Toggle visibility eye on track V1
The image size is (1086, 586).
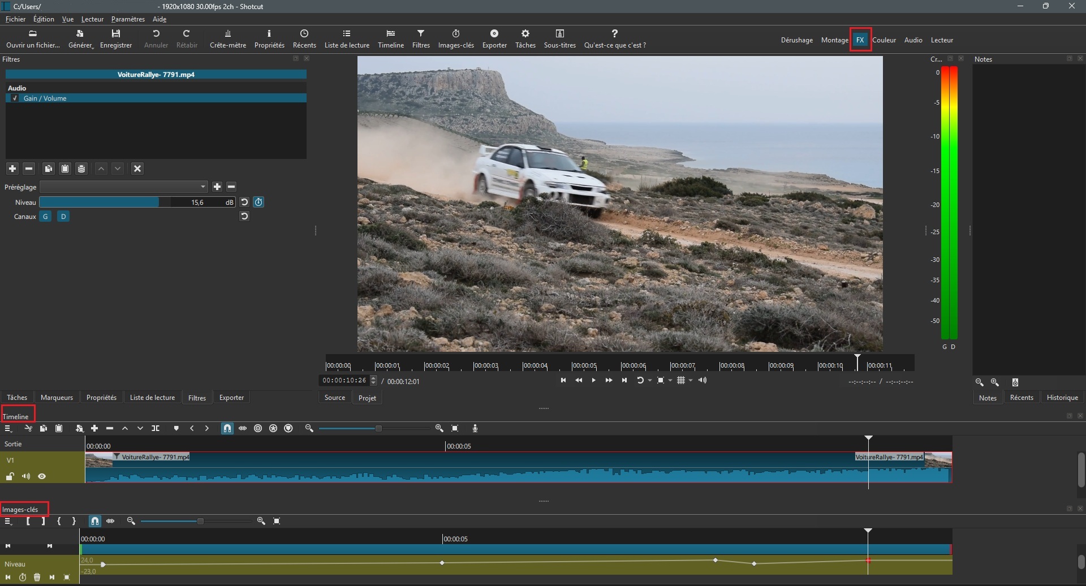tap(42, 476)
